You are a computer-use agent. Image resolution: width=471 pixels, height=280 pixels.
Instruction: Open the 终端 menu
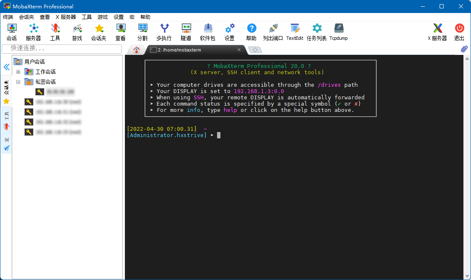pos(8,17)
